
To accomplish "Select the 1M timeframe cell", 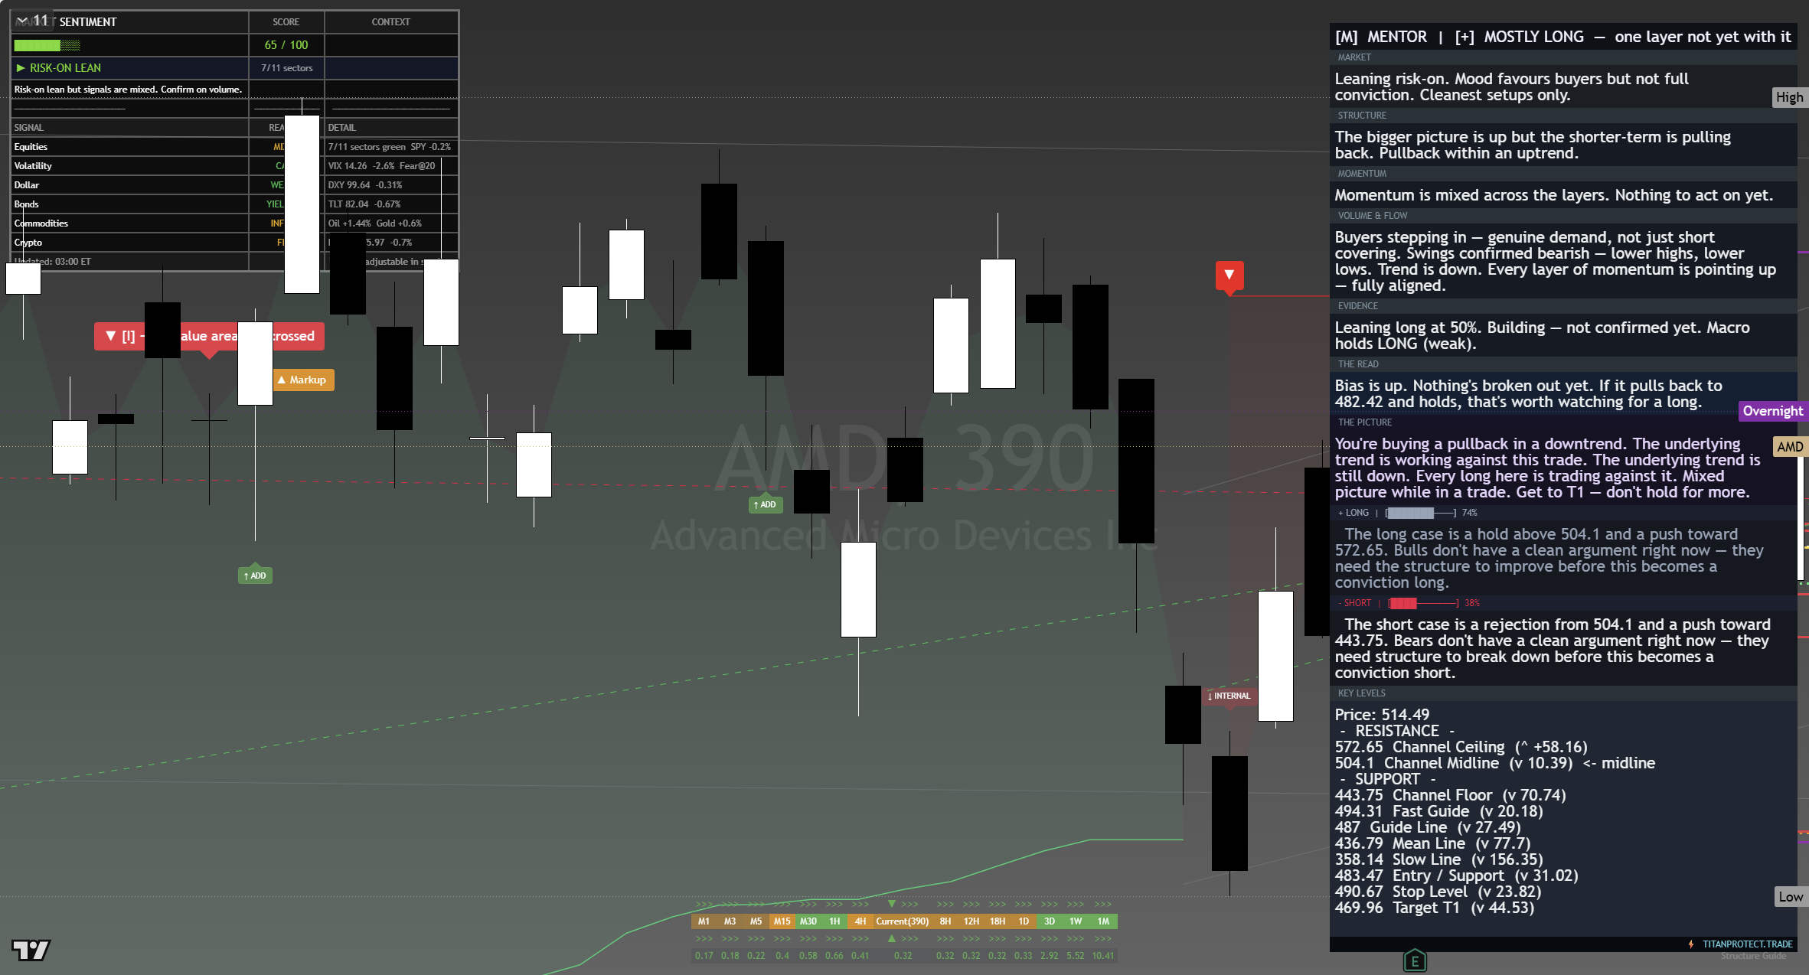I will tap(1103, 921).
